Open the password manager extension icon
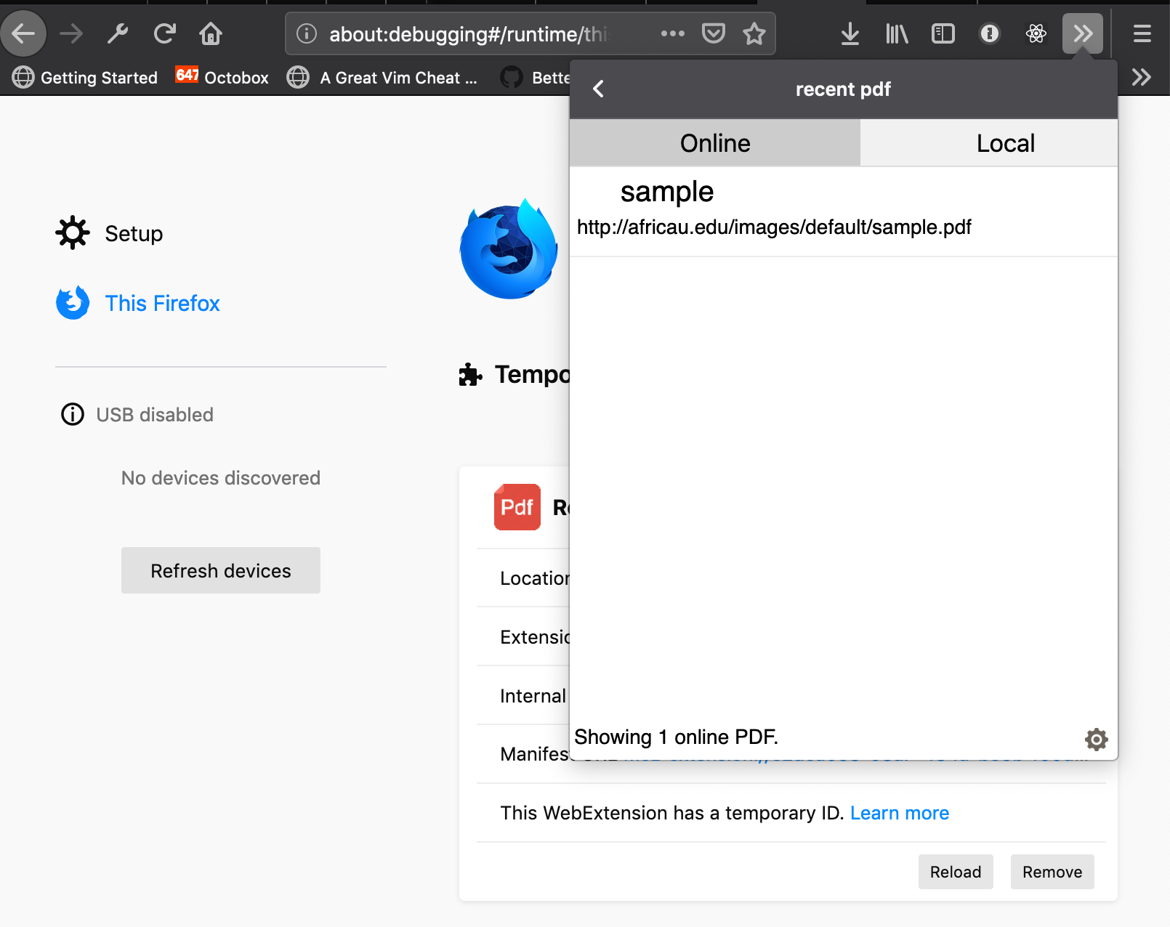Screen dimensions: 1170x927 (990, 33)
